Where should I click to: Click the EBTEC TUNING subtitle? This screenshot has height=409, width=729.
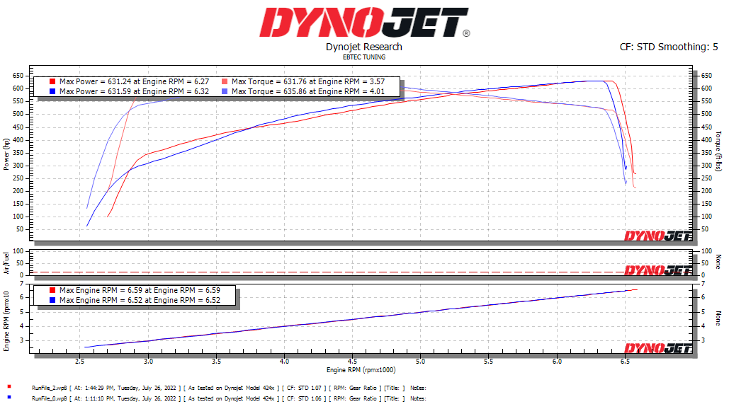[x=363, y=57]
